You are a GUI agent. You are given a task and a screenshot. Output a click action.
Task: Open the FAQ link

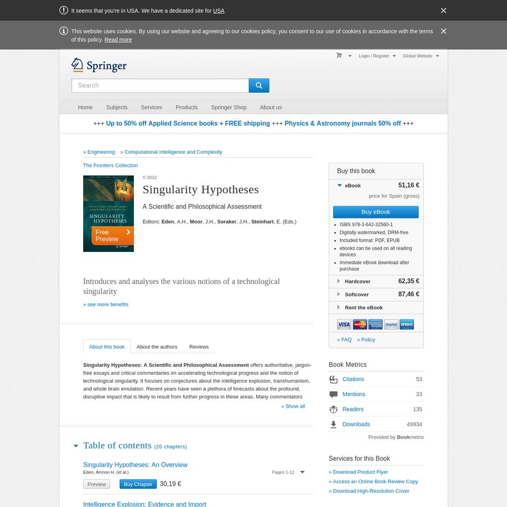pos(344,340)
